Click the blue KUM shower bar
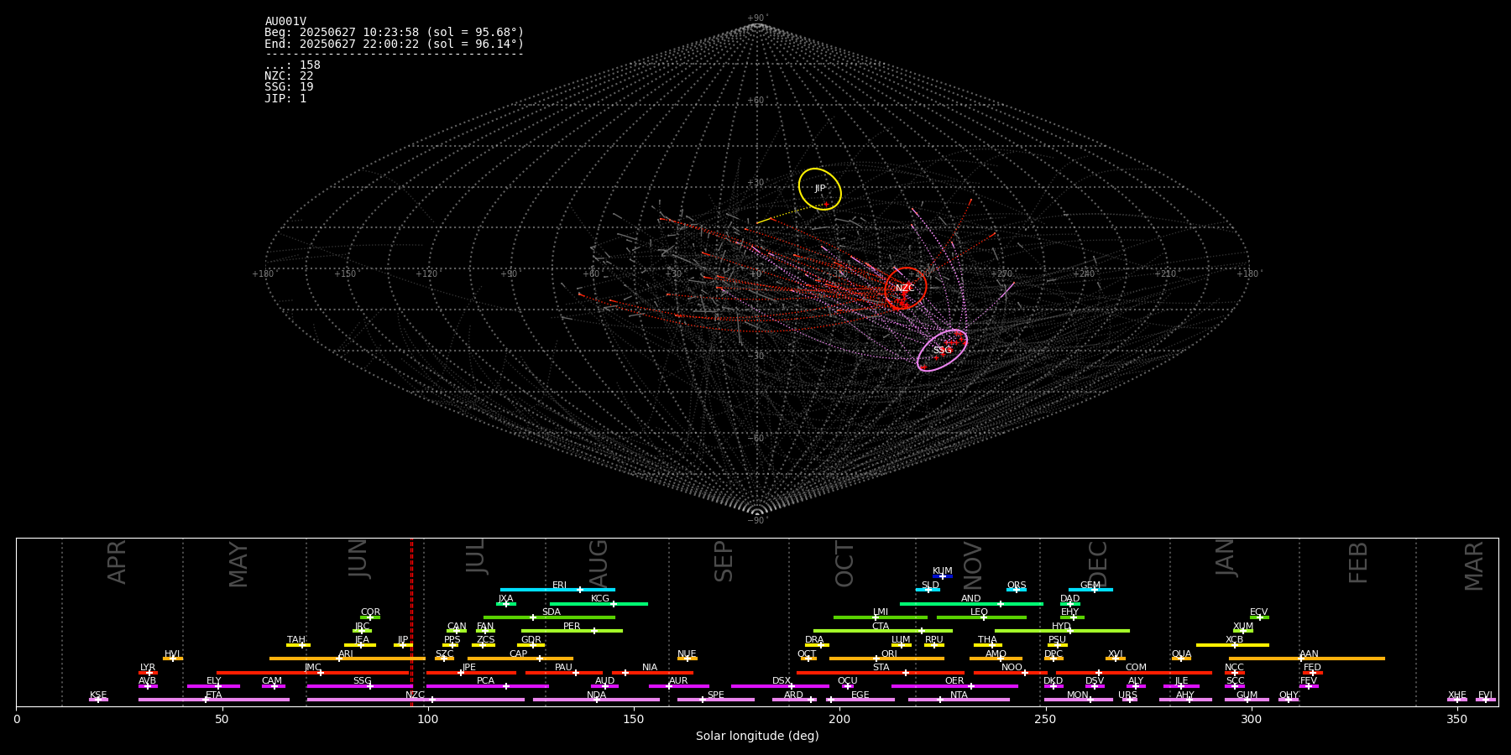The width and height of the screenshot is (1511, 755). point(943,576)
